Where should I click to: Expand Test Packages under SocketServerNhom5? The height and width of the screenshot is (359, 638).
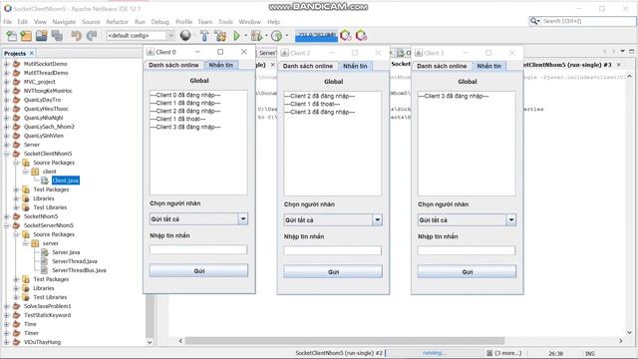tap(16, 279)
